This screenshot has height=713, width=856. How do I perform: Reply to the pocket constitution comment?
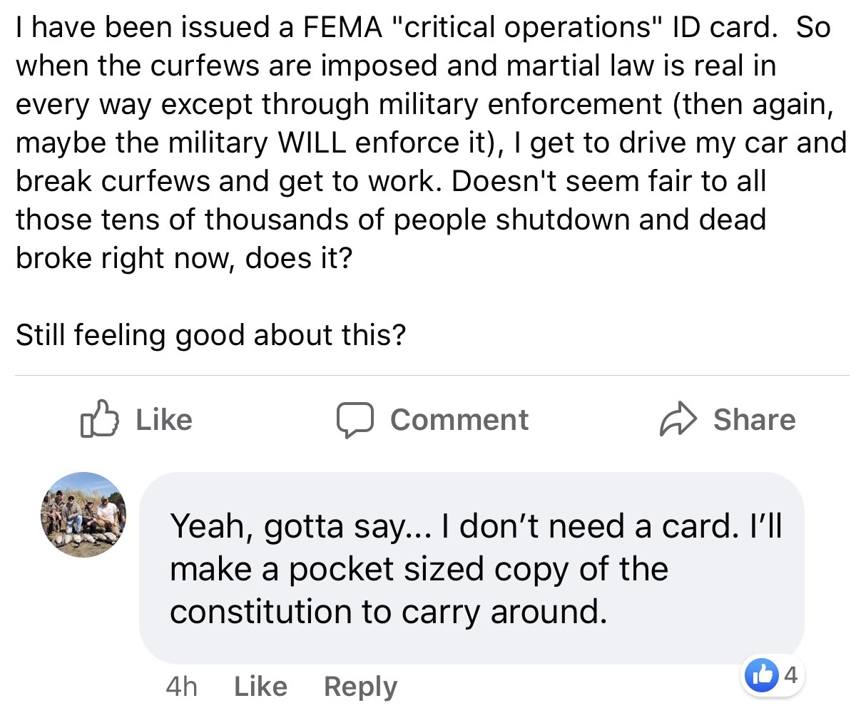click(360, 687)
